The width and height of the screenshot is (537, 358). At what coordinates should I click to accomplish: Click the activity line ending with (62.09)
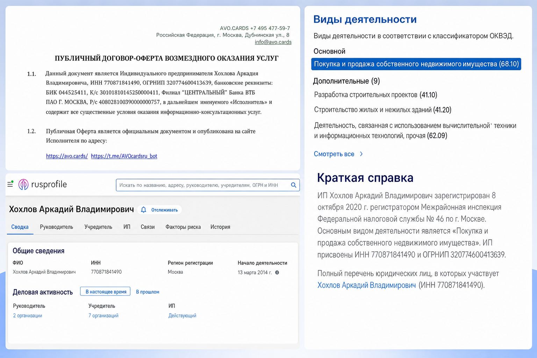[x=415, y=130]
